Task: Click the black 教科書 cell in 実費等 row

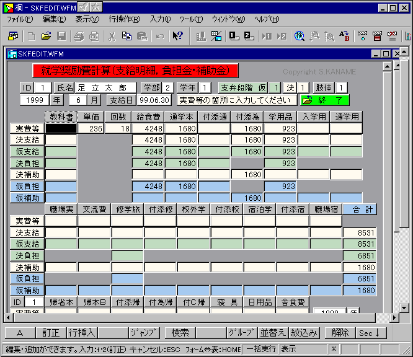Action: point(61,128)
